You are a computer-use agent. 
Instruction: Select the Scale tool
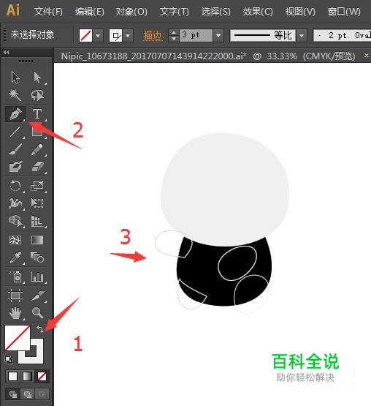pos(37,186)
